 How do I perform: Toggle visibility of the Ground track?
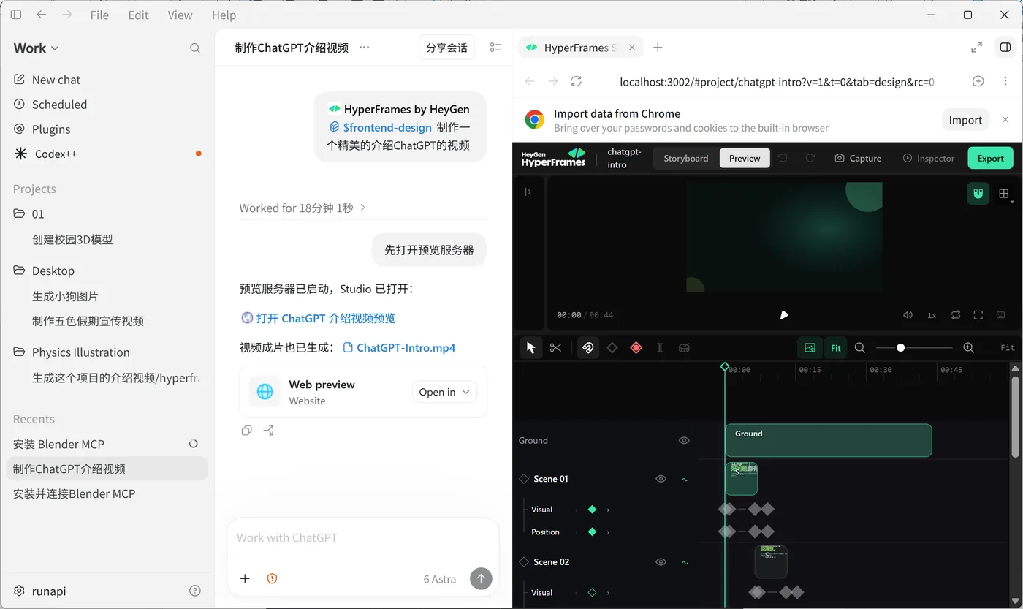click(x=684, y=440)
